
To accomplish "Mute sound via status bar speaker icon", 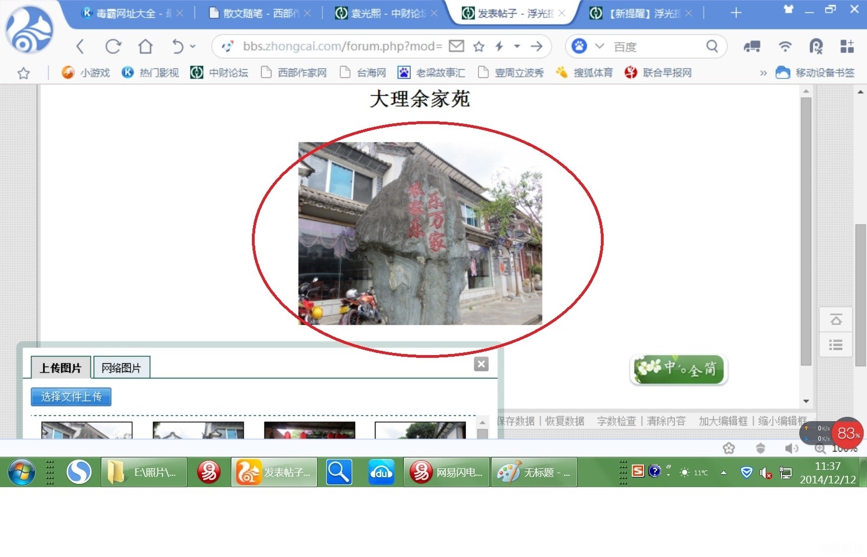I will click(791, 448).
